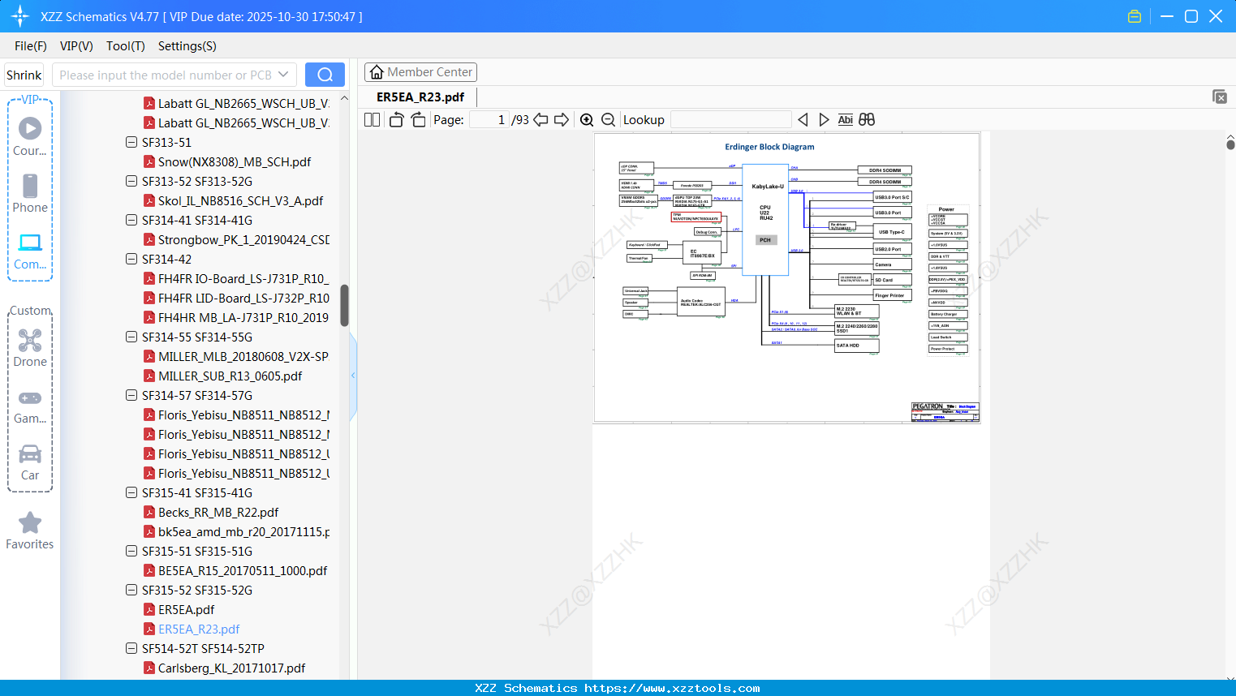Screen dimensions: 1236x696
Task: Open BE5EA_R15_20170511_1000.pdf
Action: (x=243, y=570)
